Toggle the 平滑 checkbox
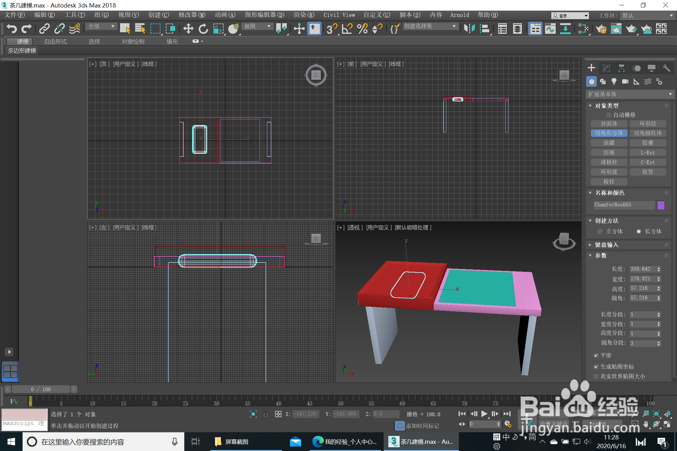The image size is (677, 451). tap(596, 355)
